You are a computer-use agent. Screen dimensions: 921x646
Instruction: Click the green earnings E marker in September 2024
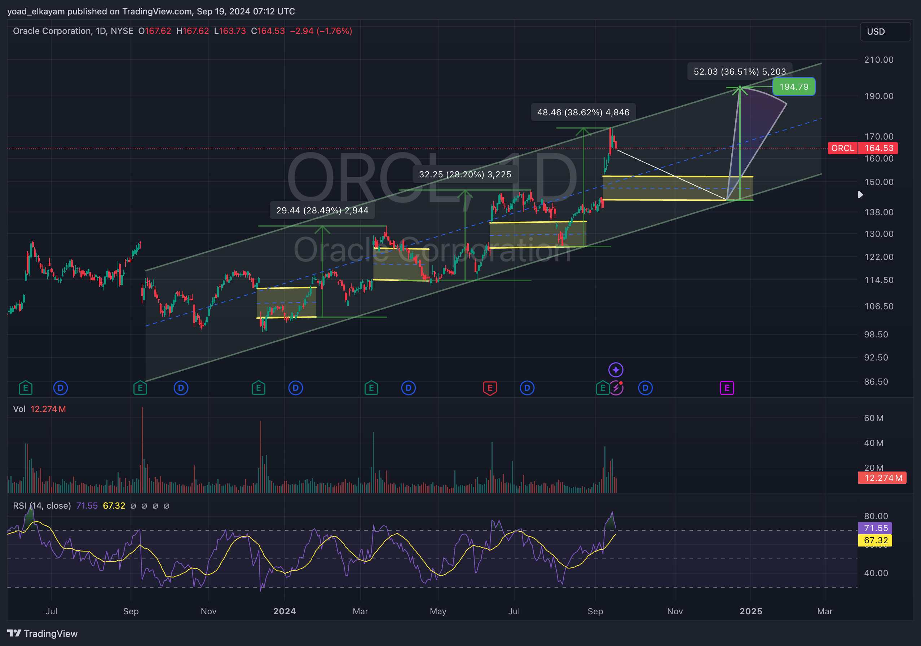point(602,388)
